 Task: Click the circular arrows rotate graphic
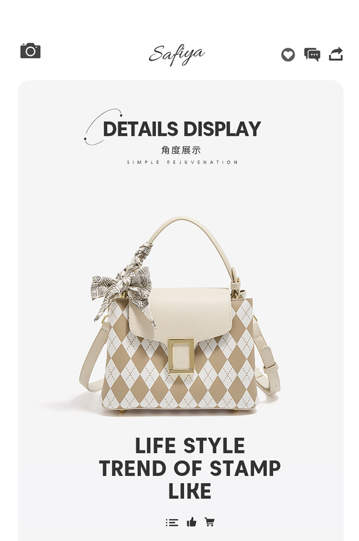102,127
